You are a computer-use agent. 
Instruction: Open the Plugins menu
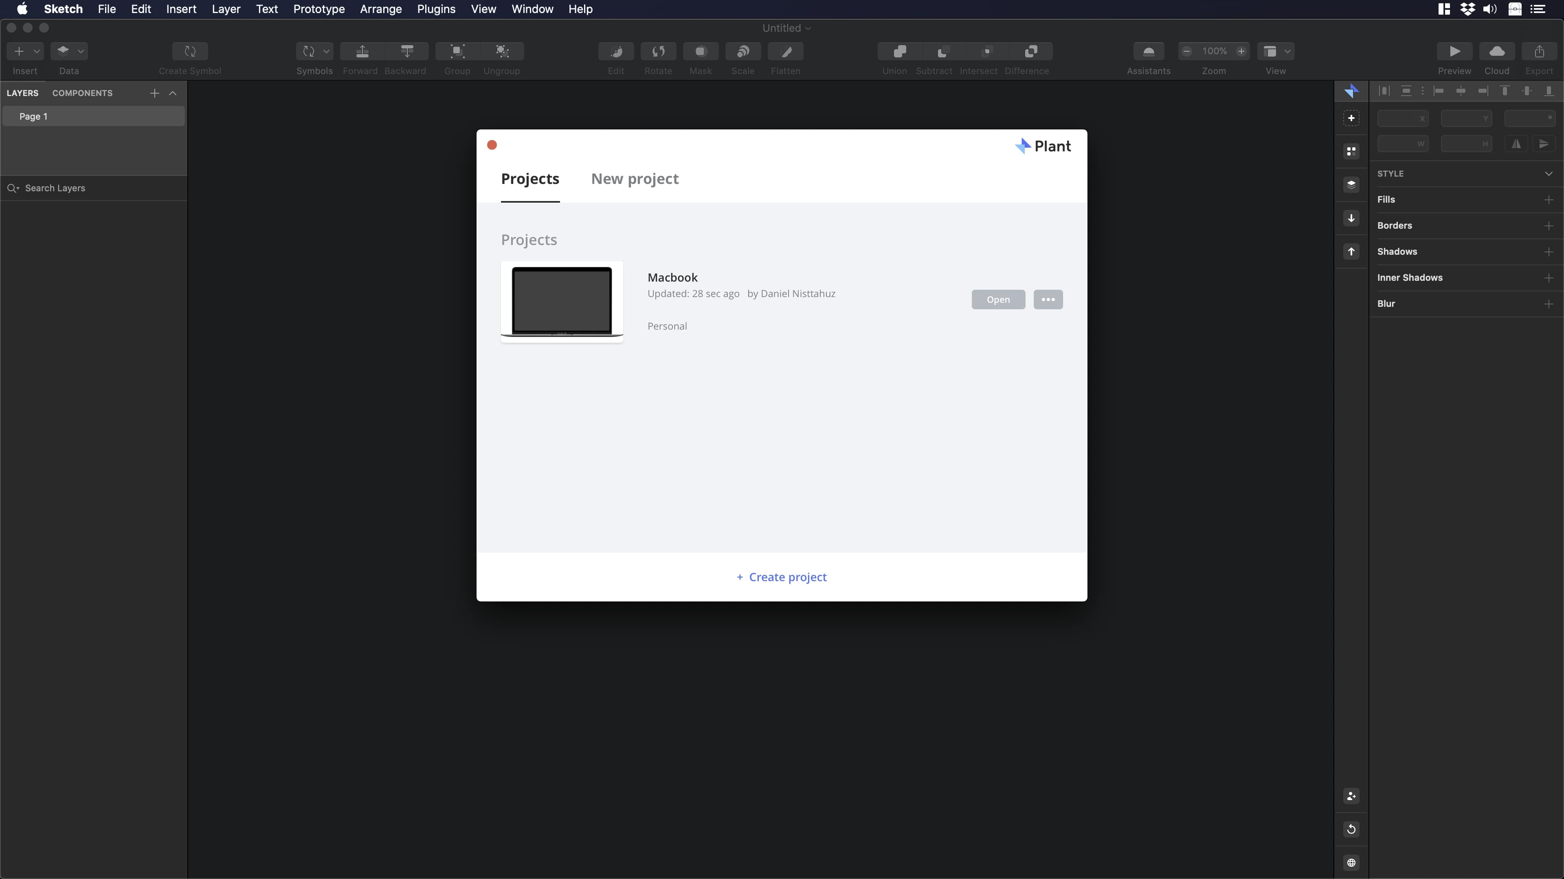click(x=436, y=9)
